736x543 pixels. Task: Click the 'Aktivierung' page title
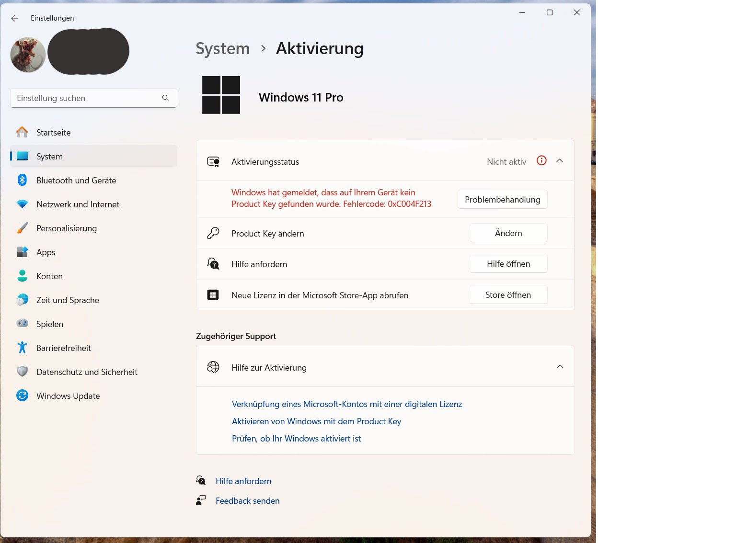tap(320, 48)
